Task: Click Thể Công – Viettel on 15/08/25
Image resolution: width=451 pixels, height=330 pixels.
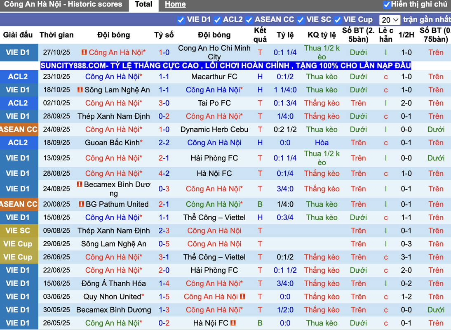Action: [214, 217]
